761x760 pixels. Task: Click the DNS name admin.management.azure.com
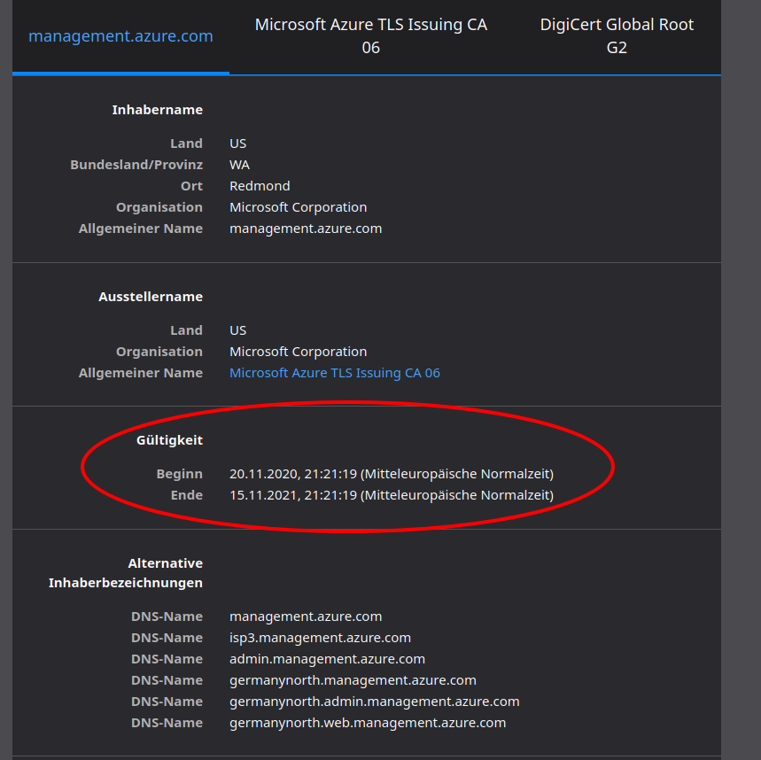tap(327, 659)
